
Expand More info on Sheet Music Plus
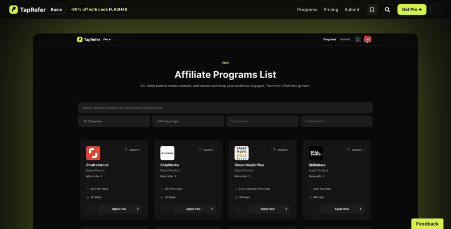point(243,176)
